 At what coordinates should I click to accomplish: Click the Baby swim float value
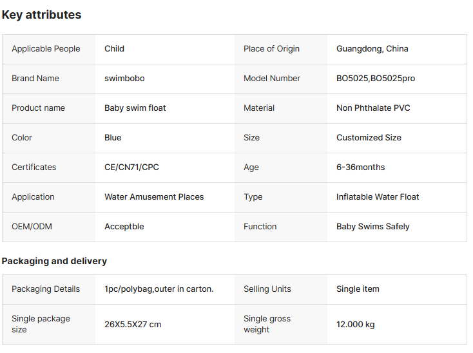pos(135,108)
